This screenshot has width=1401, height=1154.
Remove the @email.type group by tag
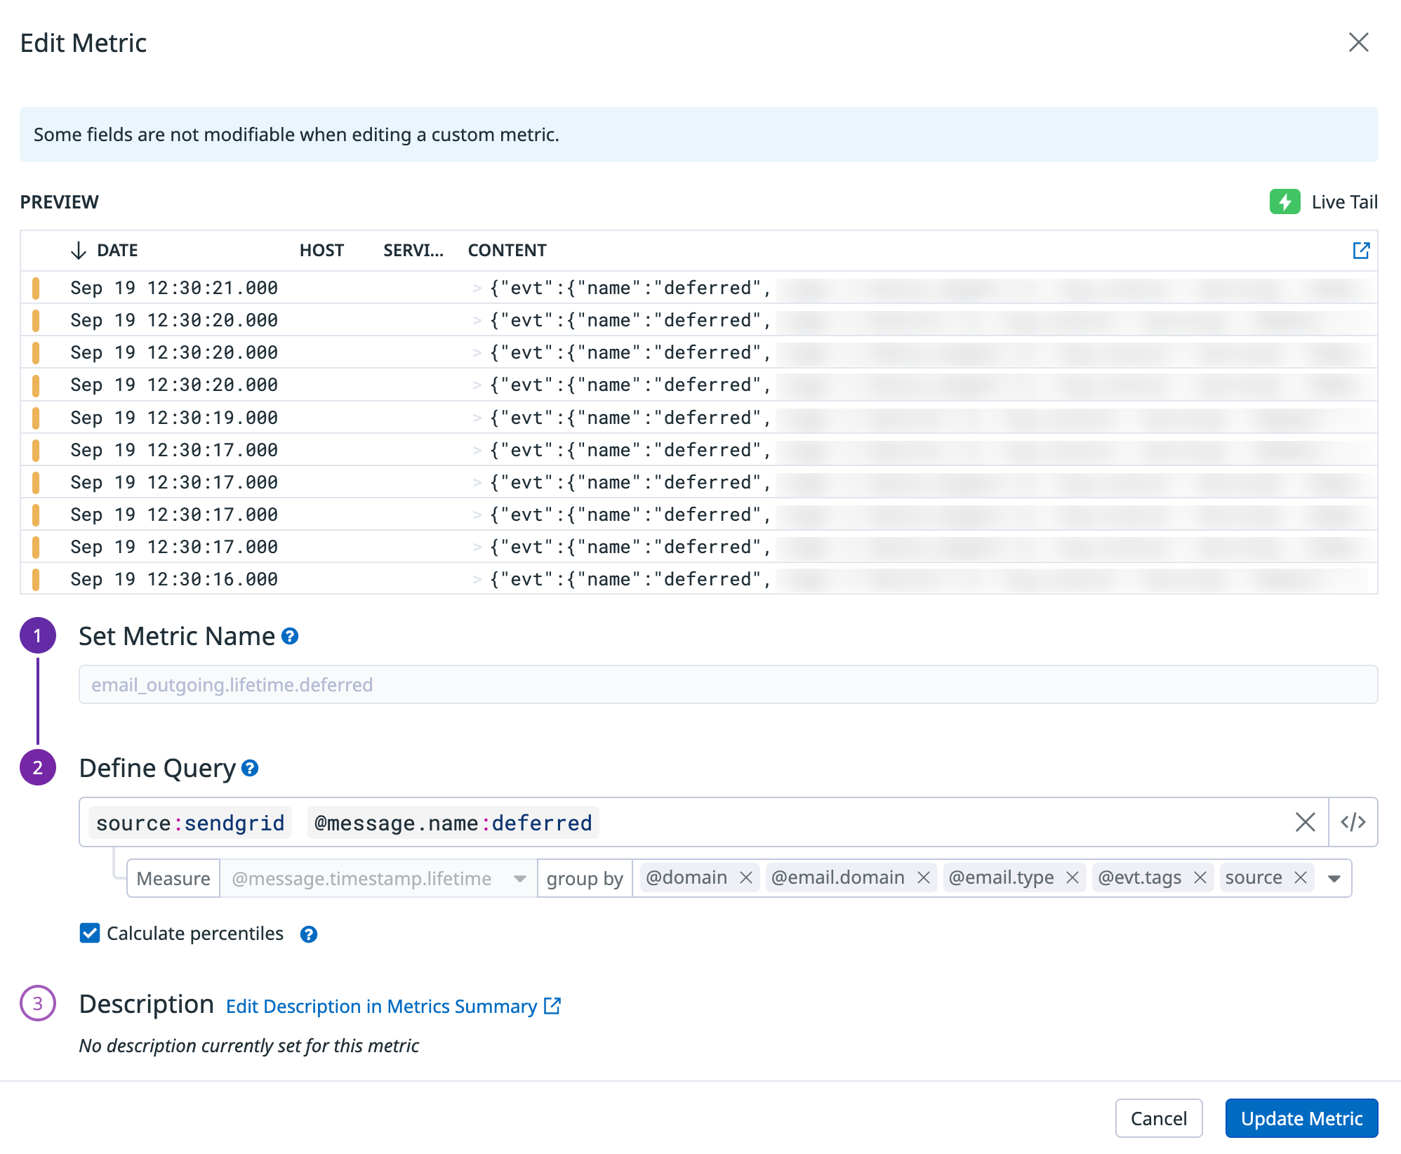pyautogui.click(x=1073, y=877)
